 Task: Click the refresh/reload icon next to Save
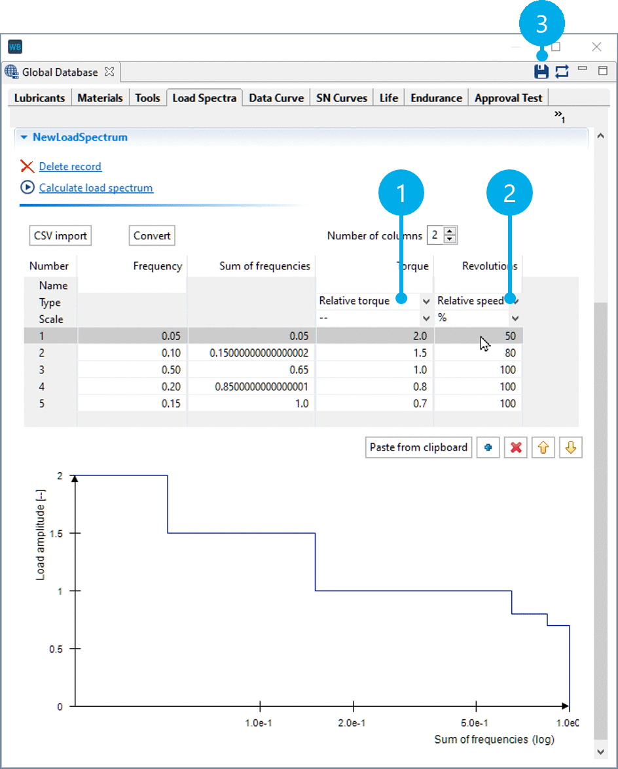click(x=562, y=71)
